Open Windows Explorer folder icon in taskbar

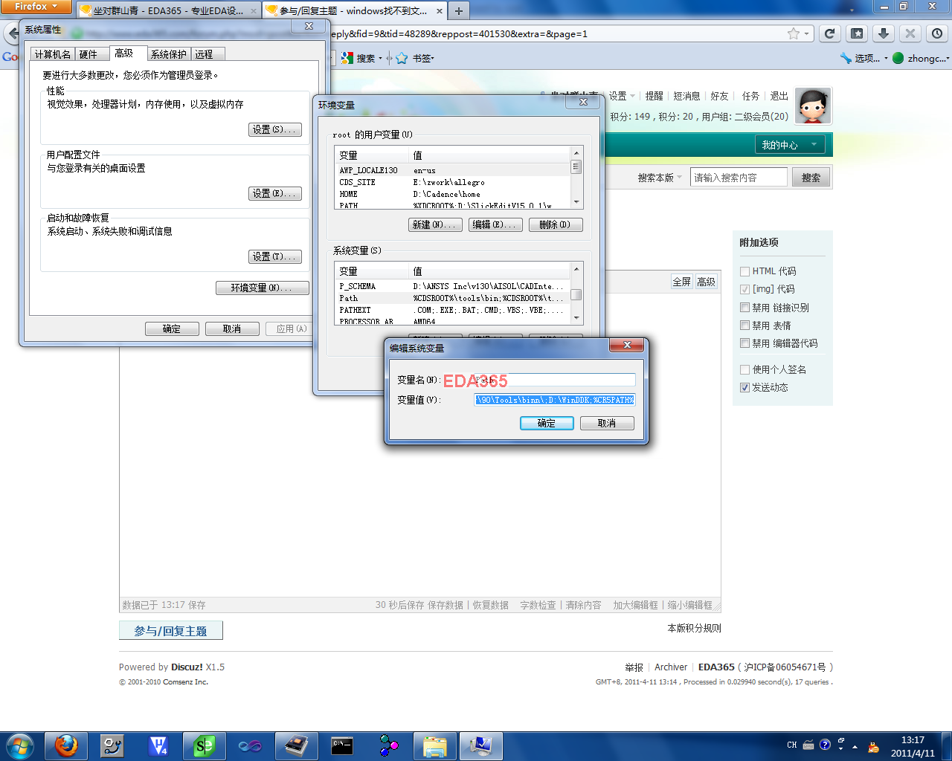click(x=434, y=745)
